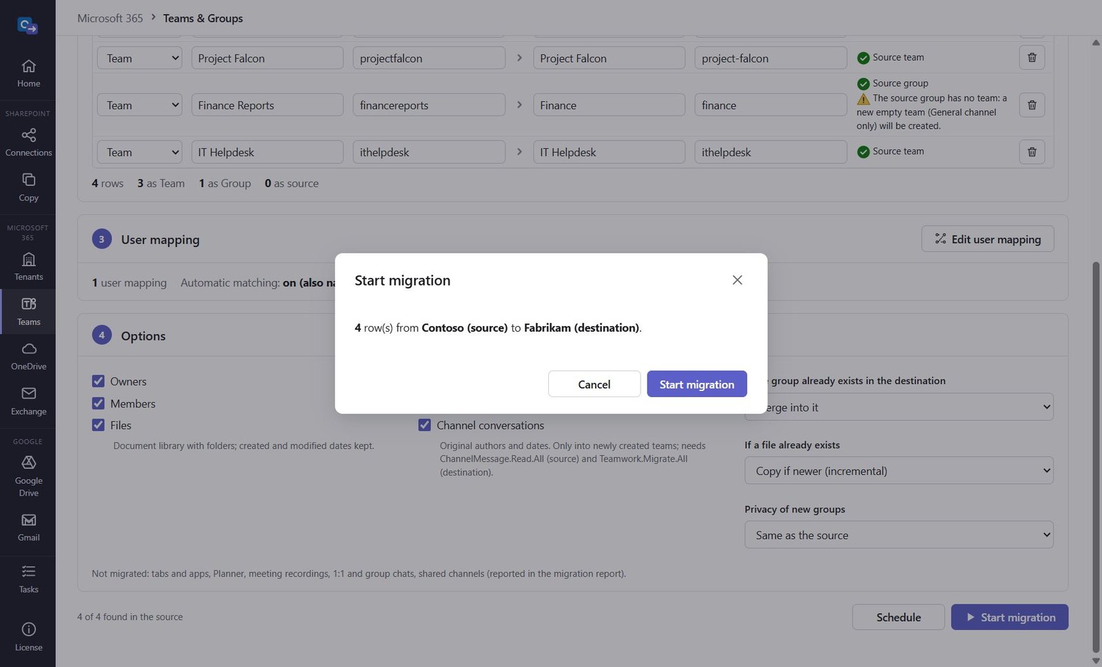
Task: Click the page vertical scrollbar thumb
Action: click(1096, 457)
